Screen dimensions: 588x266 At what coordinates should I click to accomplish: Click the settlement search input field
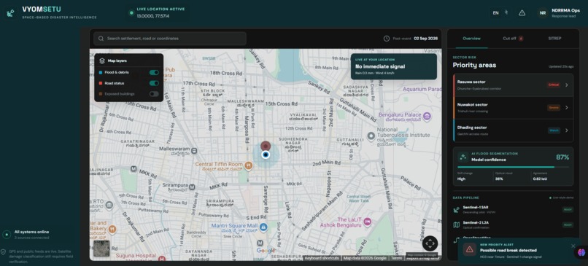(170, 39)
